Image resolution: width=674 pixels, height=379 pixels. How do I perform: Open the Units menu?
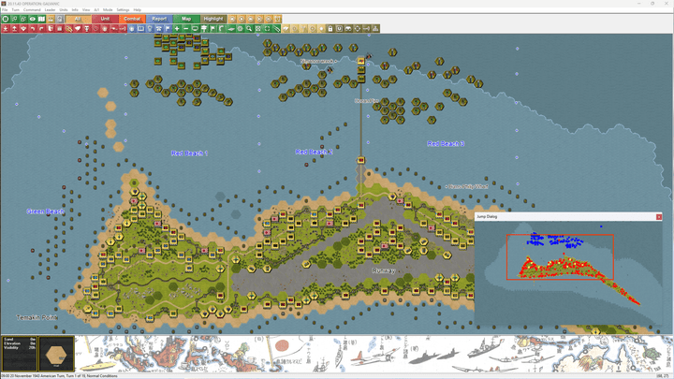[64, 9]
